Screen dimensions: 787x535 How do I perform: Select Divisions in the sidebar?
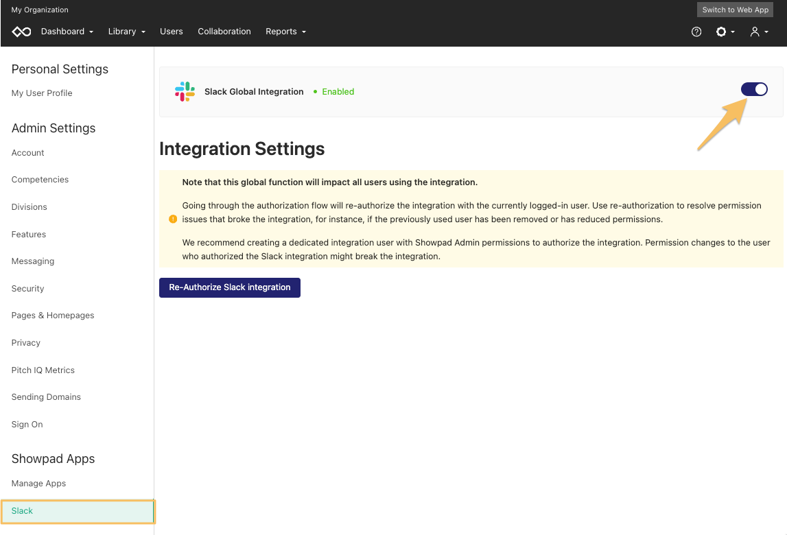[29, 206]
